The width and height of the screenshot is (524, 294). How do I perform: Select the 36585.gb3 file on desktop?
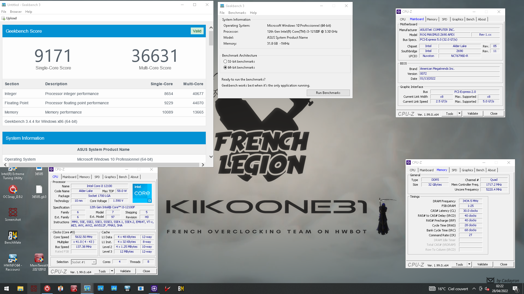pyautogui.click(x=39, y=191)
